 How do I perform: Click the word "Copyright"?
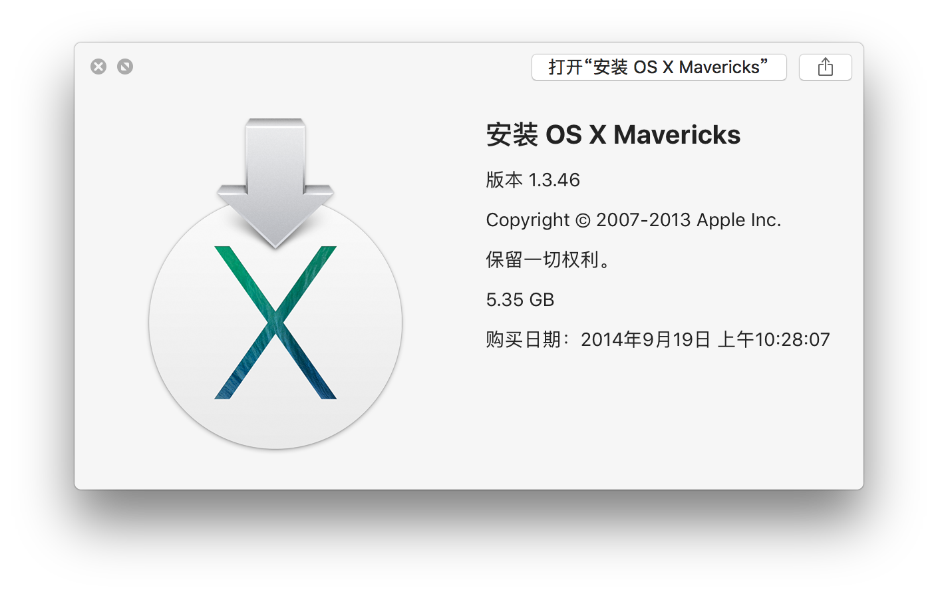(x=528, y=220)
